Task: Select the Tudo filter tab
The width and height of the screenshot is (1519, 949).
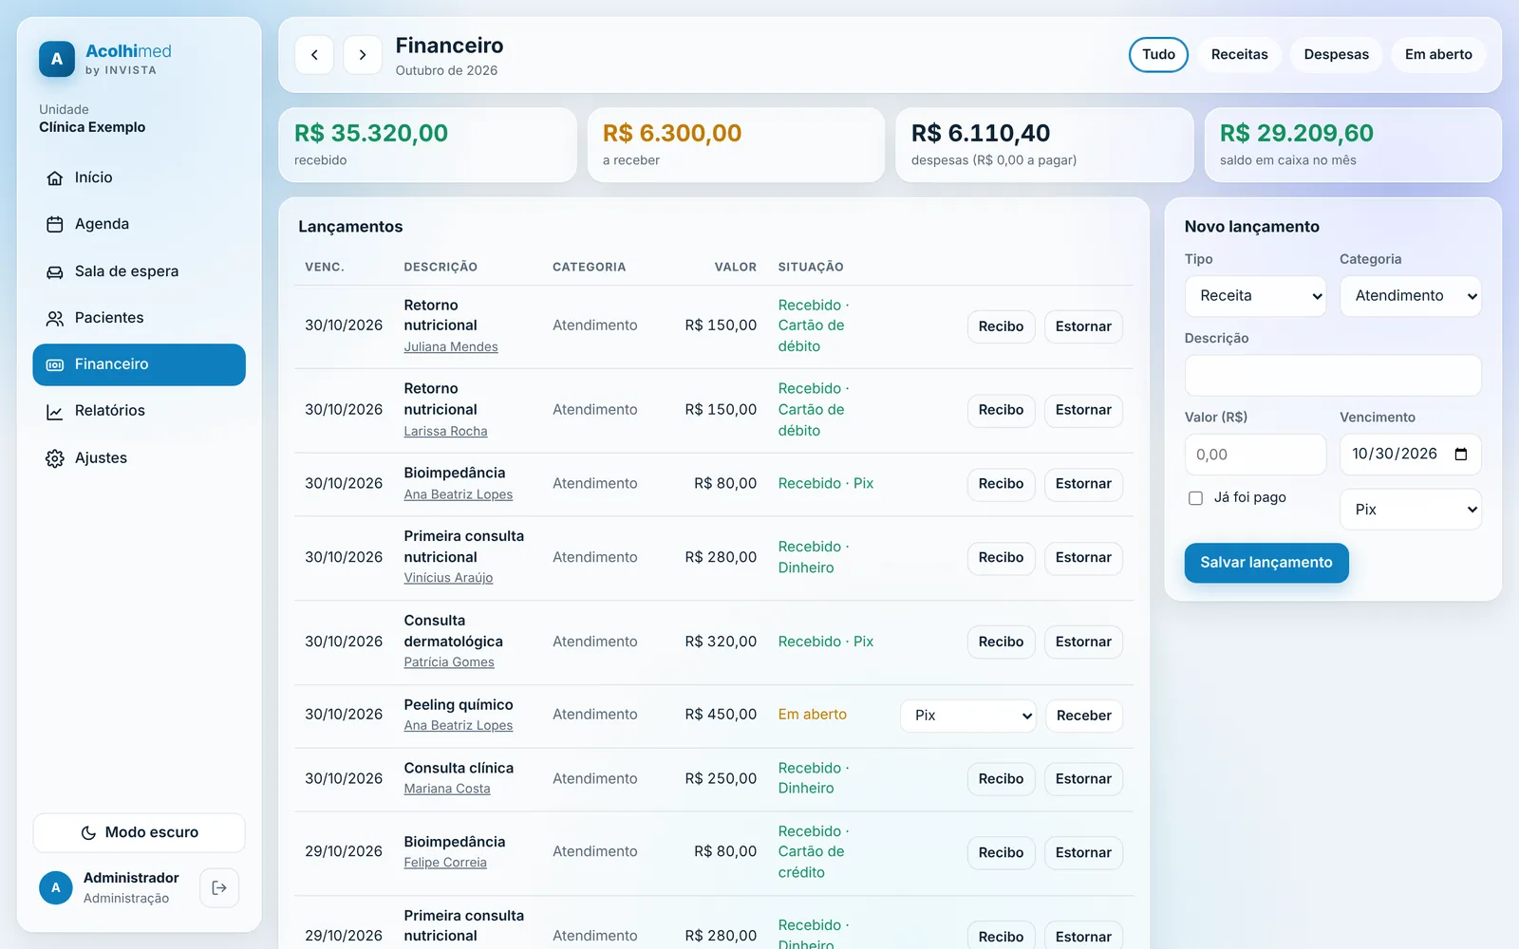Action: point(1158,55)
